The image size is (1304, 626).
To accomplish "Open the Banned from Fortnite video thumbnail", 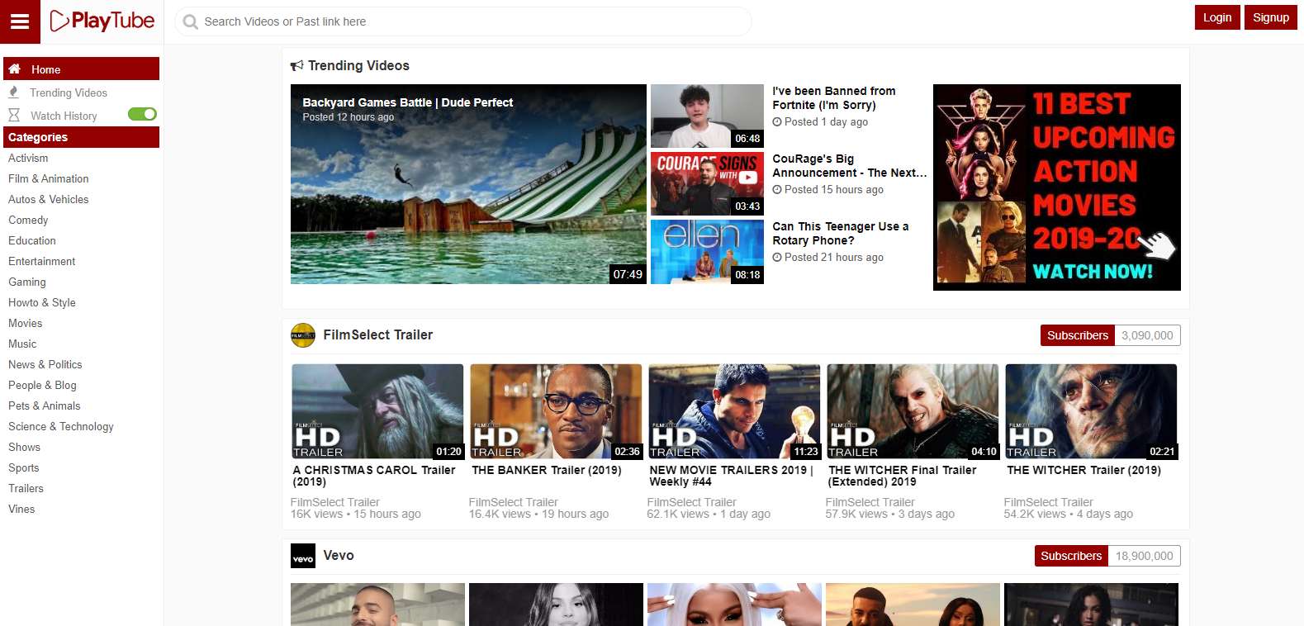I will [x=707, y=116].
